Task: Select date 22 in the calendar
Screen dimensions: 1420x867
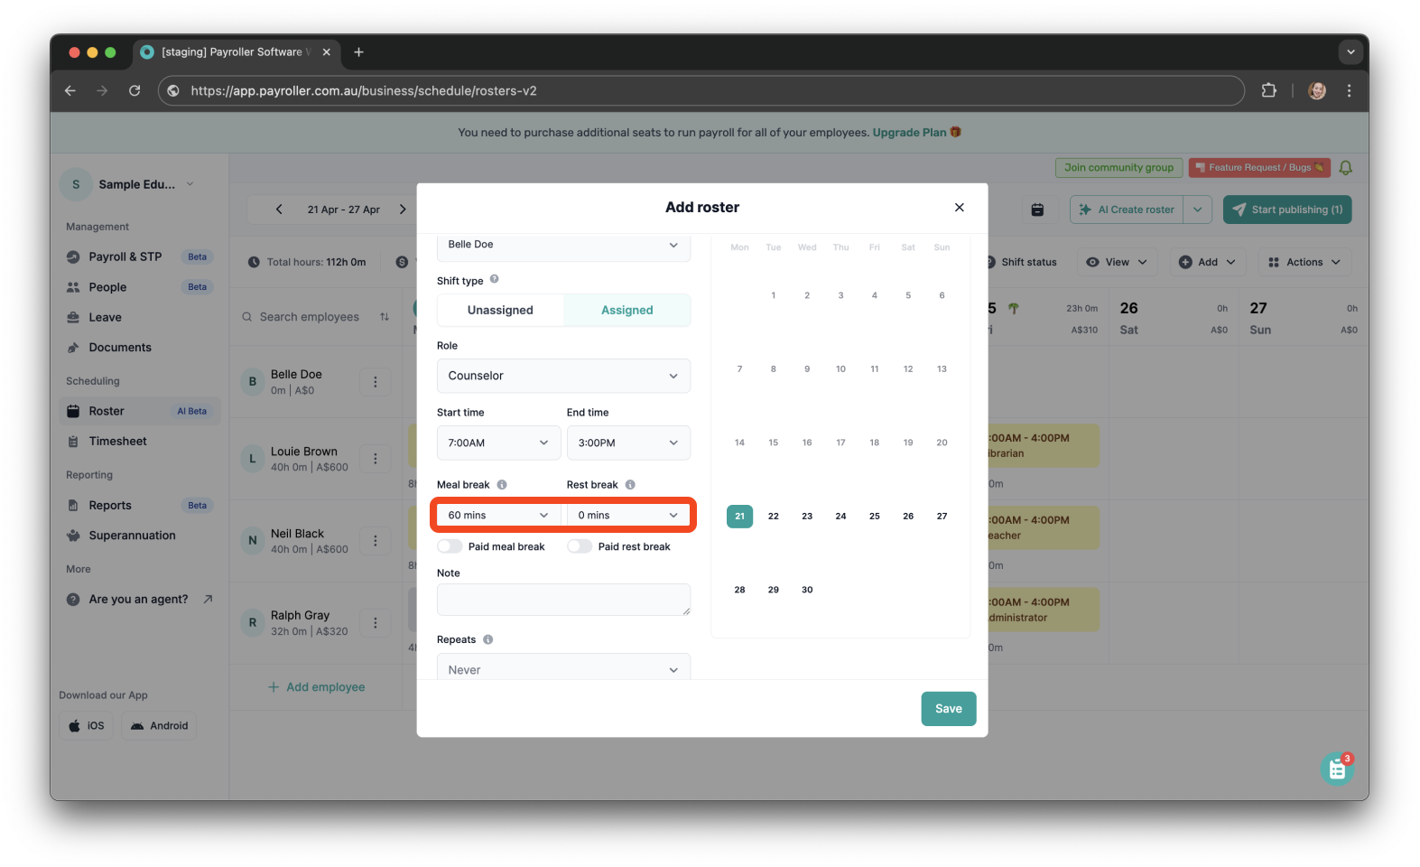Action: point(773,517)
